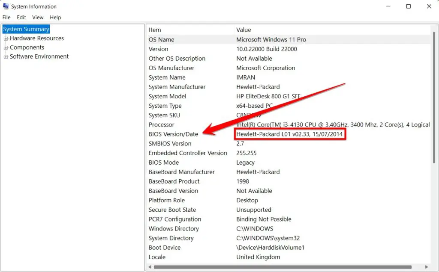Viewport: 439px width, 272px height.
Task: Click the SMBIOS Version item
Action: (x=170, y=144)
